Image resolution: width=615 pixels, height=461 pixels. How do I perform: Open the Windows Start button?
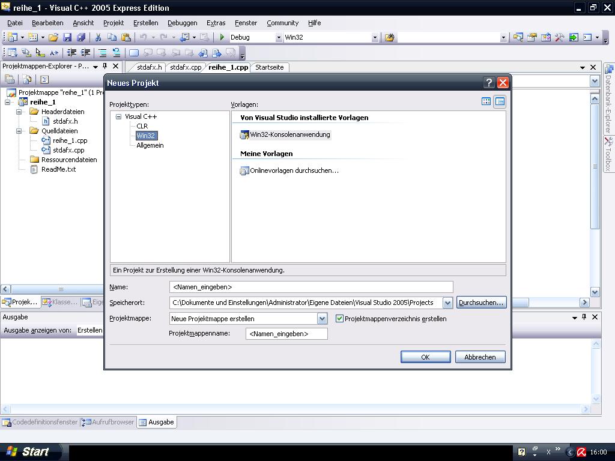click(x=31, y=451)
